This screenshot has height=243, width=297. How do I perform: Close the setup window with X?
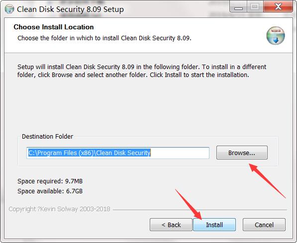[x=278, y=7]
